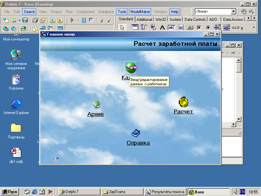Image resolution: width=261 pixels, height=196 pixels.
Task: Expand the Open file dropdown arrow
Action: [19, 20]
